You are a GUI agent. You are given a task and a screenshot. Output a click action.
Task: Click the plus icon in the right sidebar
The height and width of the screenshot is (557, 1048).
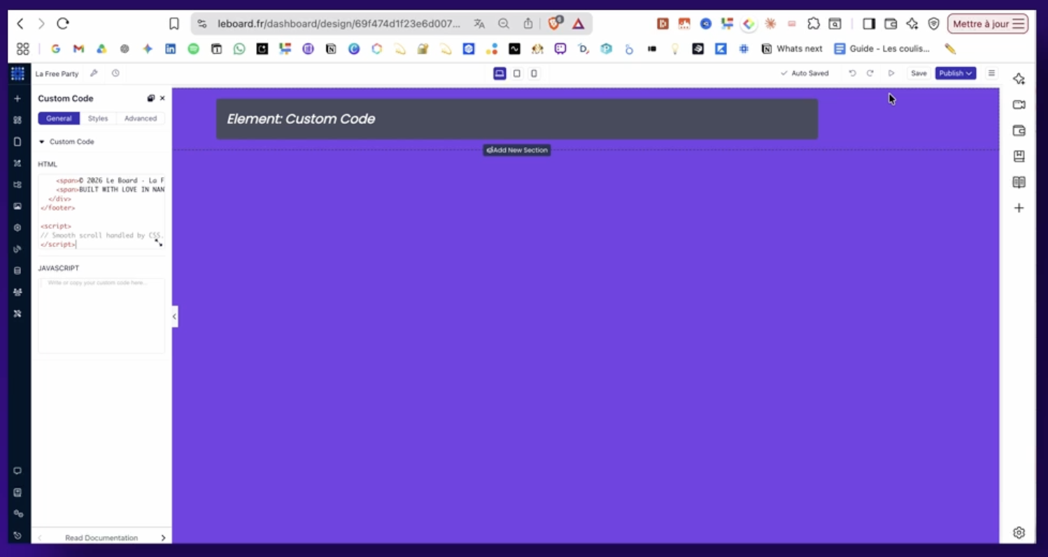pos(1019,208)
